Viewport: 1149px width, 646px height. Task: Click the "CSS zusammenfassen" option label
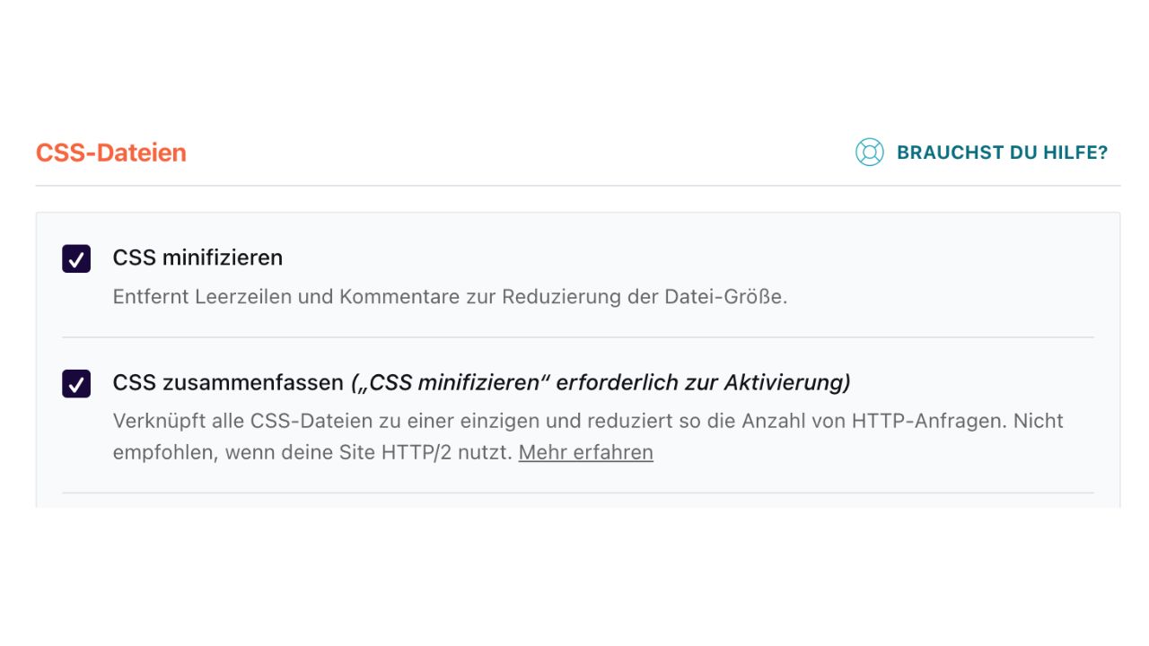228,383
